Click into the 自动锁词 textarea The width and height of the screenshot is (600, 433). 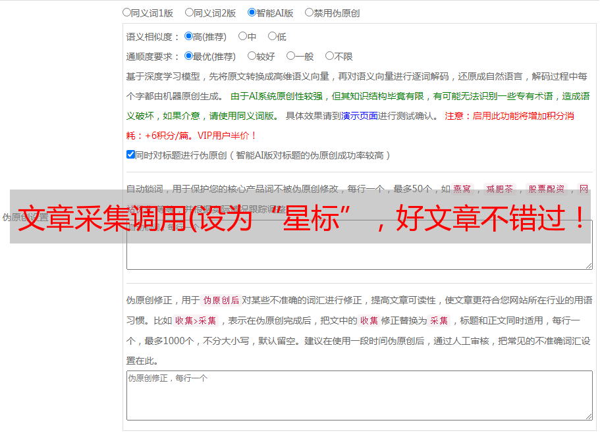pyautogui.click(x=360, y=245)
